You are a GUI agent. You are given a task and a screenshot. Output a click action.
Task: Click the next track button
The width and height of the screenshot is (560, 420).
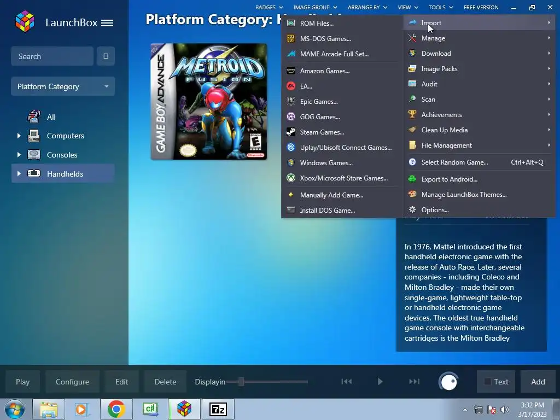click(x=414, y=382)
